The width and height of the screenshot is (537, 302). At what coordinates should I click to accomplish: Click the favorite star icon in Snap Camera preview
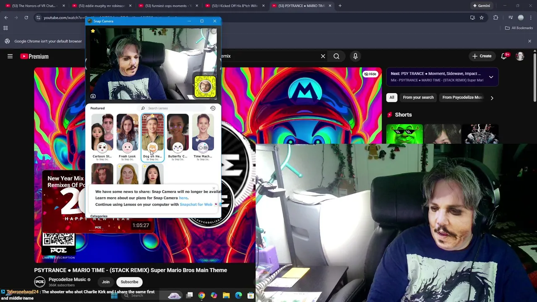click(93, 31)
